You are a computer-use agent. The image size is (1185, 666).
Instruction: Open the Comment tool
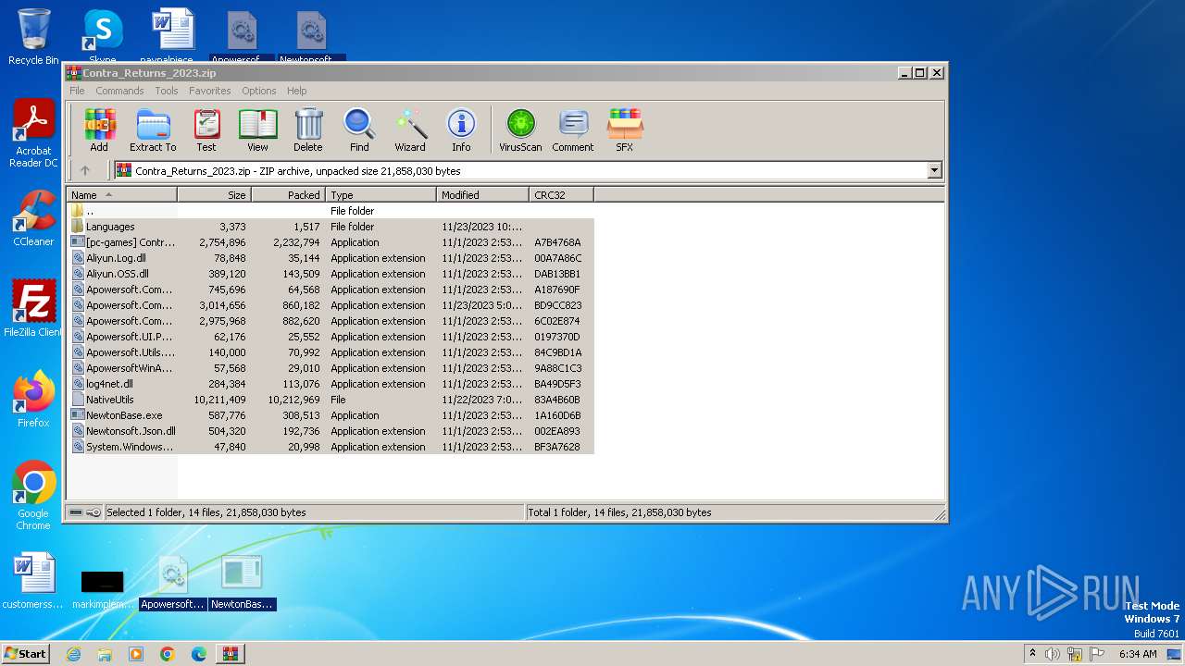click(x=573, y=130)
